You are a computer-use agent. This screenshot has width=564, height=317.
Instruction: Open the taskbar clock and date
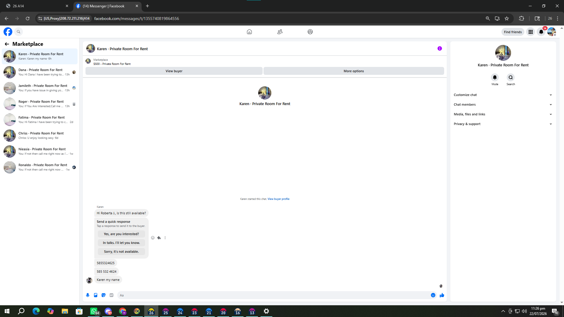tap(538, 311)
